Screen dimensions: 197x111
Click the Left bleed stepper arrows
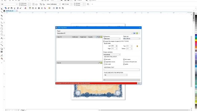click(117, 46)
